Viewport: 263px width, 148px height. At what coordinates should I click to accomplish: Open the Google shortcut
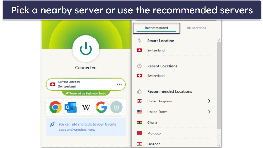tap(101, 107)
